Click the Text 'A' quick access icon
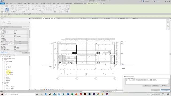This screenshot has width=171, height=96. tap(17, 14)
